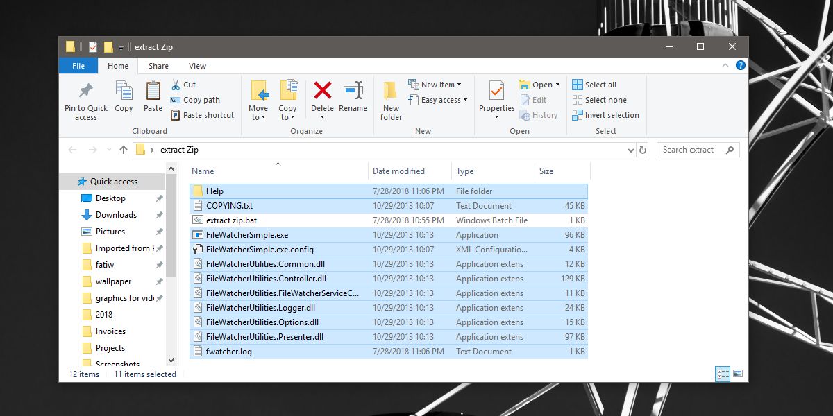This screenshot has width=833, height=416.
Task: Select fwatcher.log file
Action: tap(388, 352)
